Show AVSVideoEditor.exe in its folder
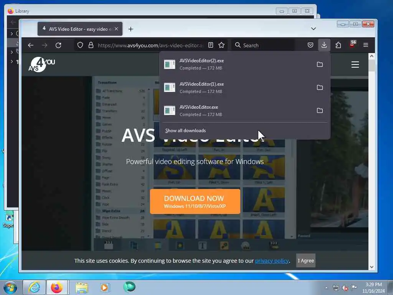 click(x=320, y=110)
